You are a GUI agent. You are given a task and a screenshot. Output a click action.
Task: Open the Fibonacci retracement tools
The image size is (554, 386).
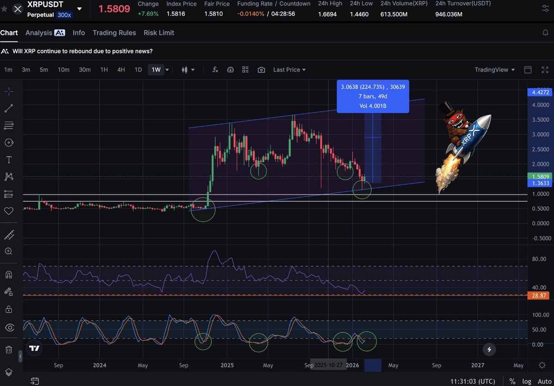(x=8, y=125)
